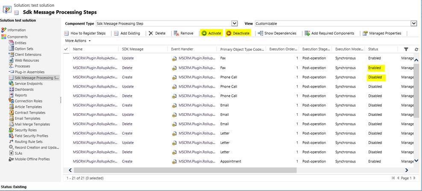
Task: Click Add Existing button
Action: pyautogui.click(x=127, y=33)
